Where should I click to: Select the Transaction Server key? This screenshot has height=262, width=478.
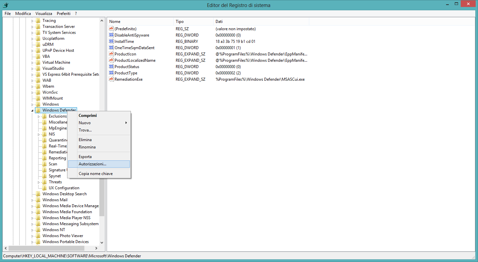tap(58, 27)
